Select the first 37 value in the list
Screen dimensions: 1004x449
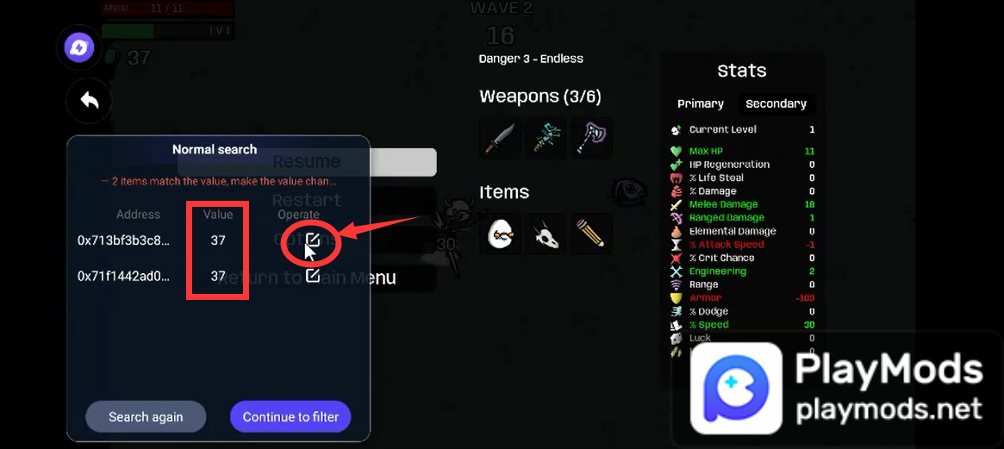click(218, 240)
